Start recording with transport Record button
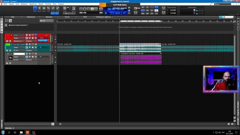 coord(101,9)
